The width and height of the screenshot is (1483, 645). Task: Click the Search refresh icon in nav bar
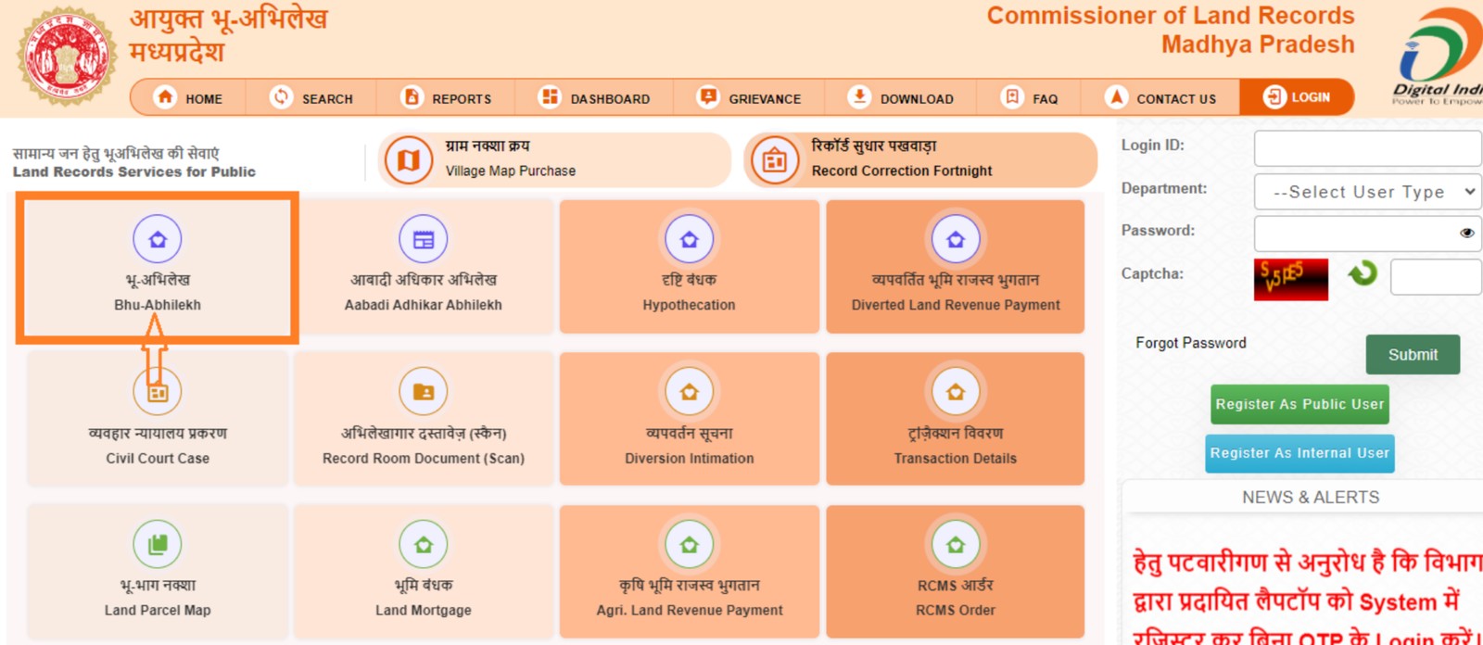click(281, 97)
